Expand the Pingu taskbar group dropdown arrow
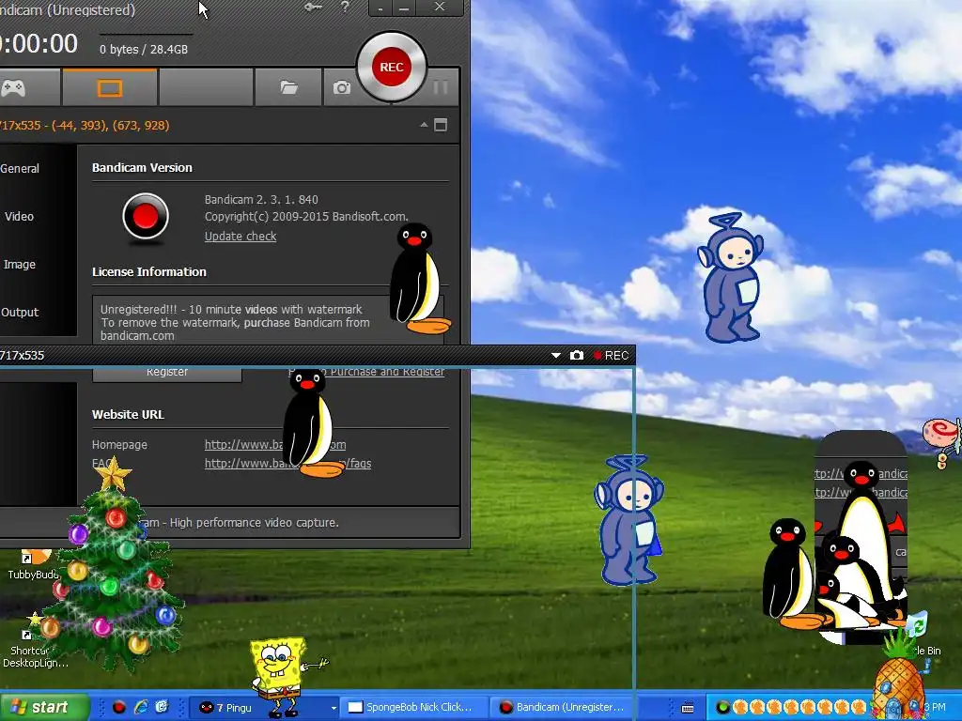The height and width of the screenshot is (721, 962). tap(334, 708)
